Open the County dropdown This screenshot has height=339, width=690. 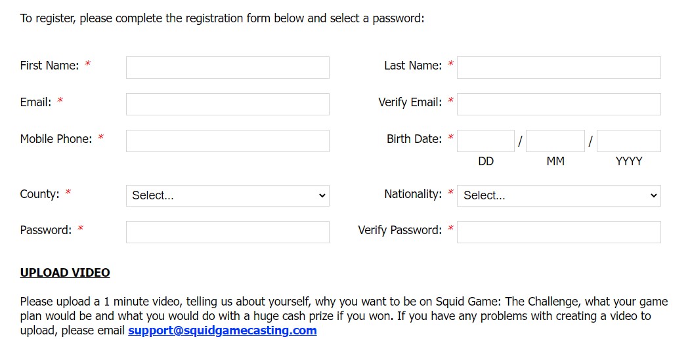coord(227,195)
